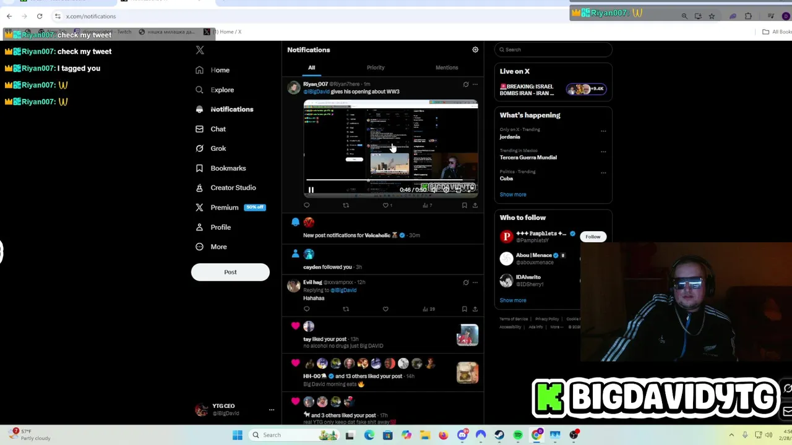Open Grok icon on Riyan_007's tweet
Screen dimensions: 792x445
(466, 85)
